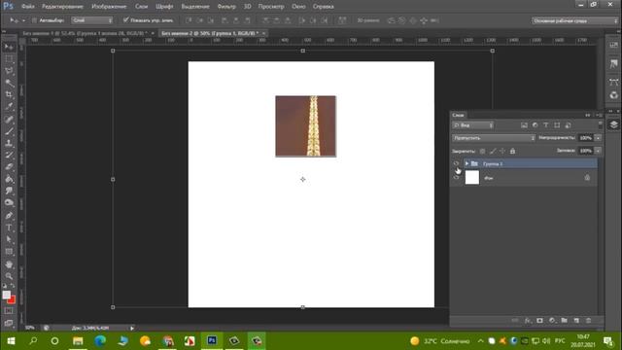Open the layer filter kind dropdown Вид
This screenshot has height=350, width=622.
[473, 125]
